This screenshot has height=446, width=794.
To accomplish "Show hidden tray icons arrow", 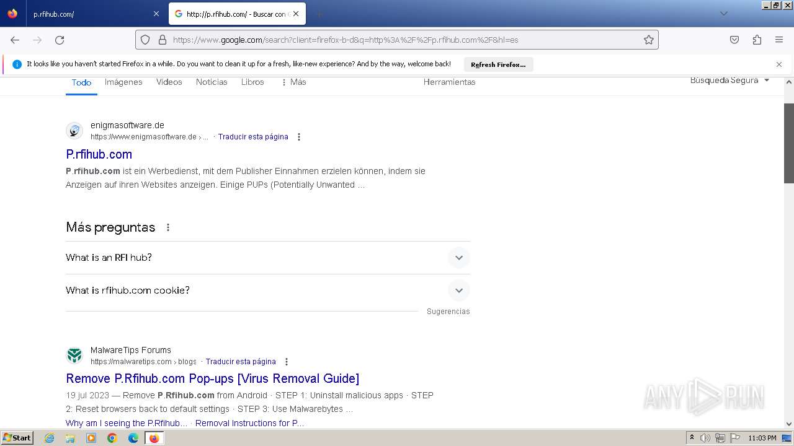I will [692, 438].
